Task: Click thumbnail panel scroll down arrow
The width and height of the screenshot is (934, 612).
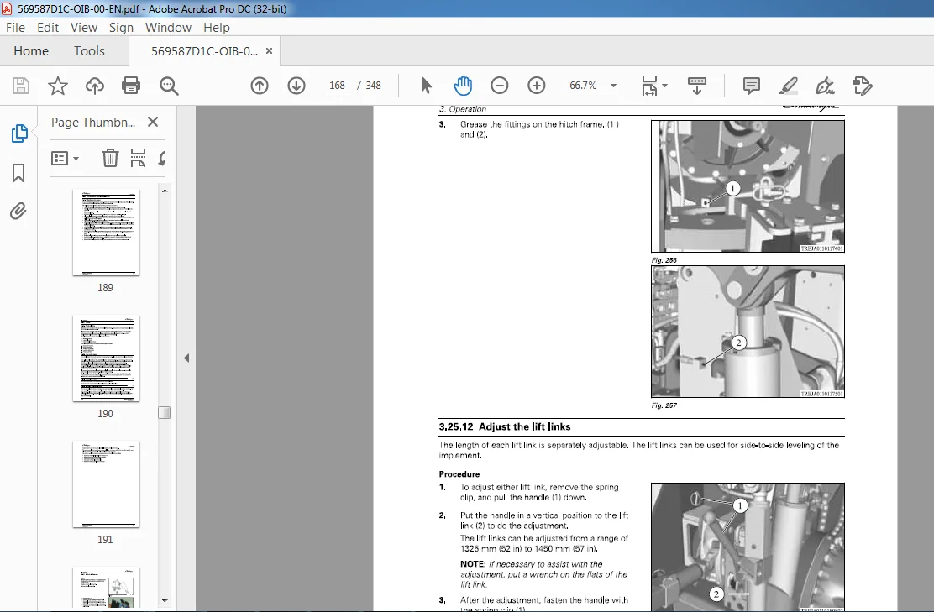Action: coord(165,601)
